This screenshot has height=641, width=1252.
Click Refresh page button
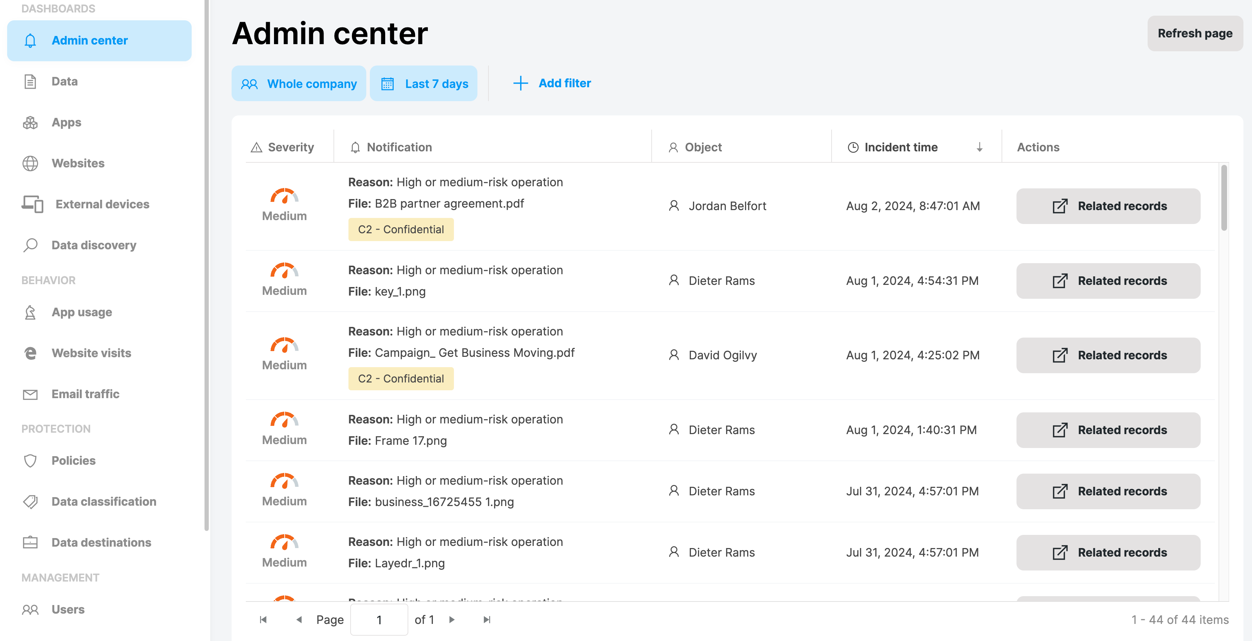1195,33
